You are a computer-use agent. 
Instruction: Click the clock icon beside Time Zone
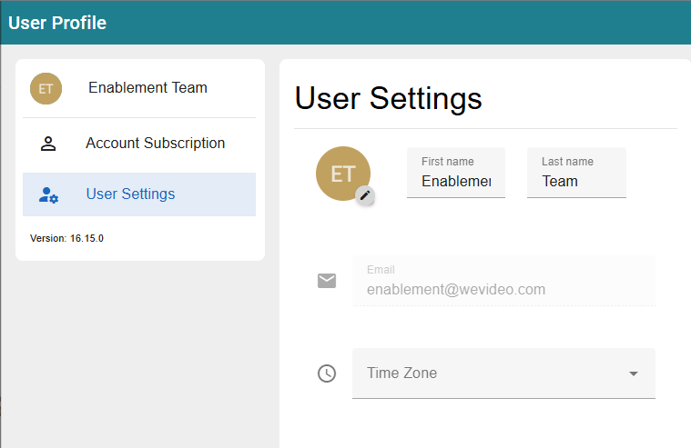click(x=327, y=373)
